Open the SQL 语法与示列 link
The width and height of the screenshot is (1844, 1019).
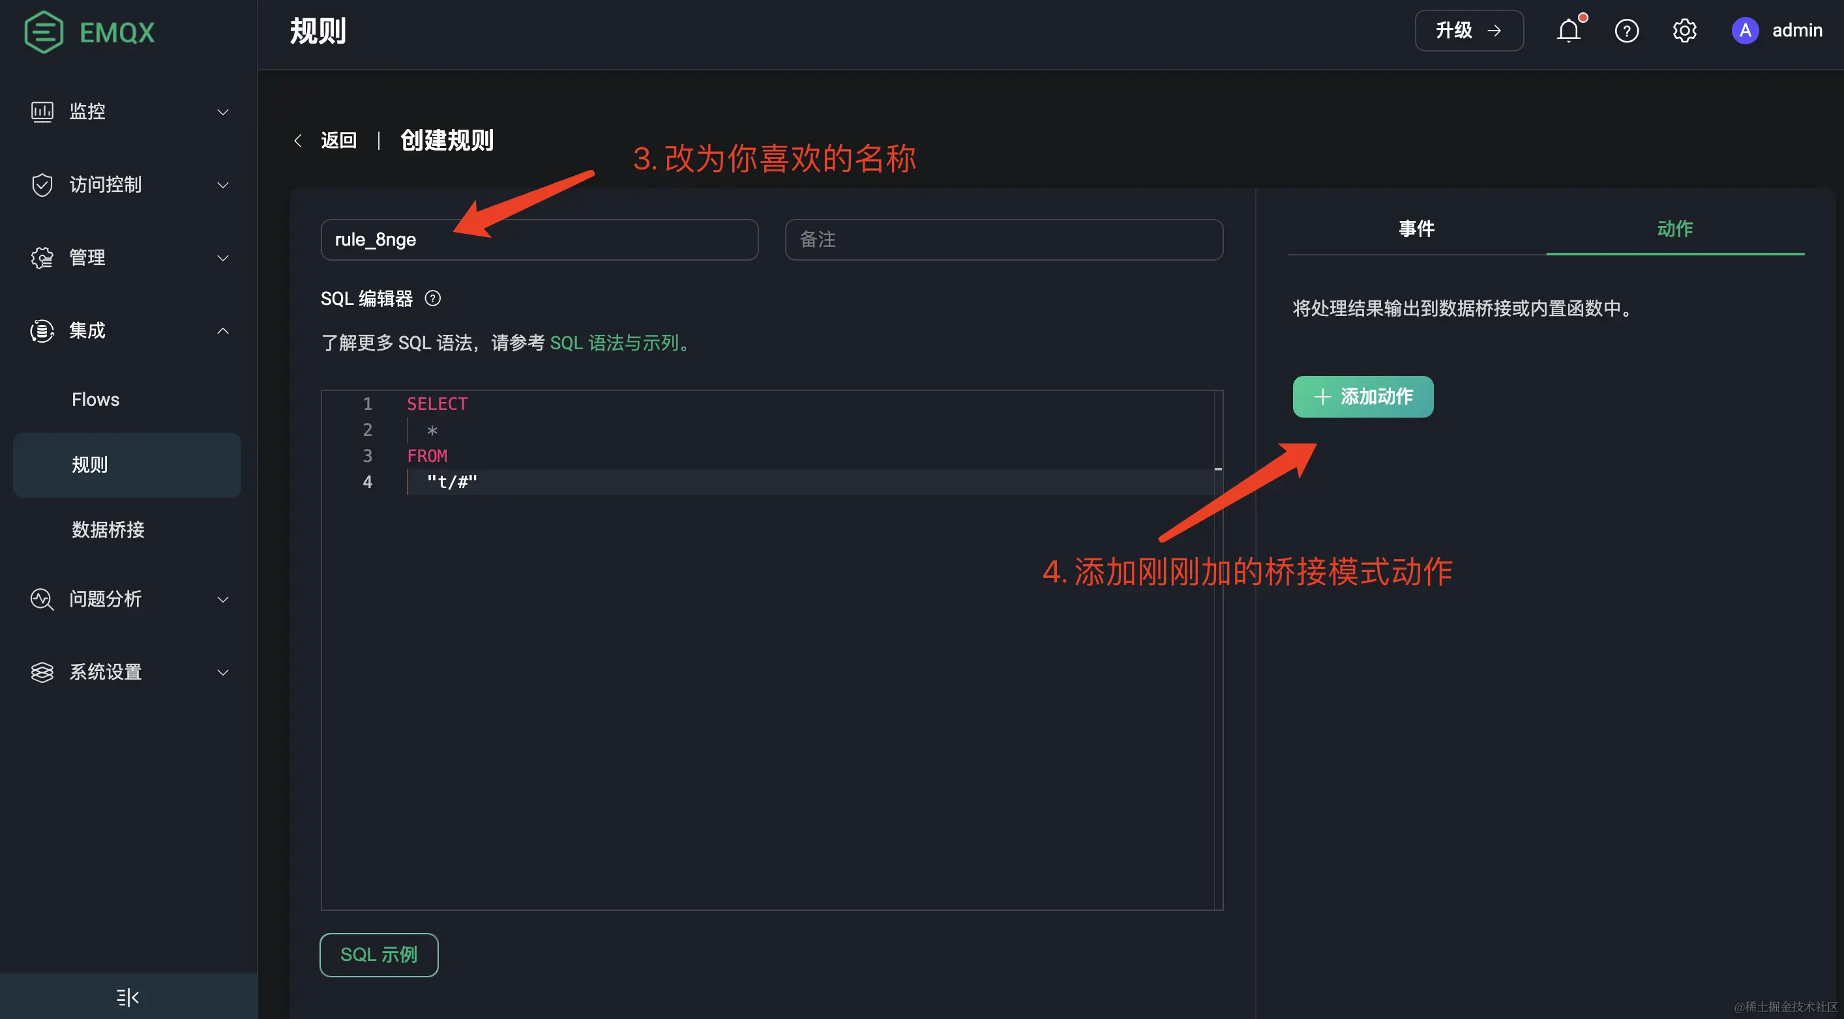click(614, 343)
